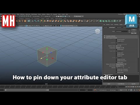Enable the Display Center checkbox
The height and width of the screenshot is (105, 140).
tap(116, 53)
